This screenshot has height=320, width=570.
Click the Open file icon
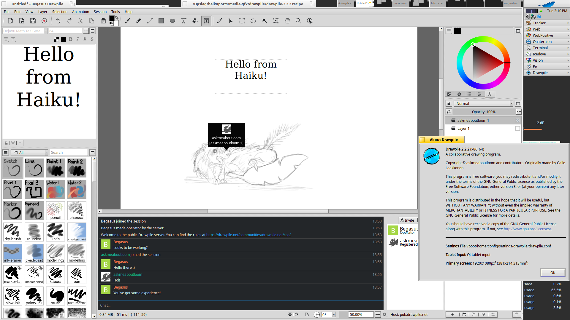pos(22,21)
